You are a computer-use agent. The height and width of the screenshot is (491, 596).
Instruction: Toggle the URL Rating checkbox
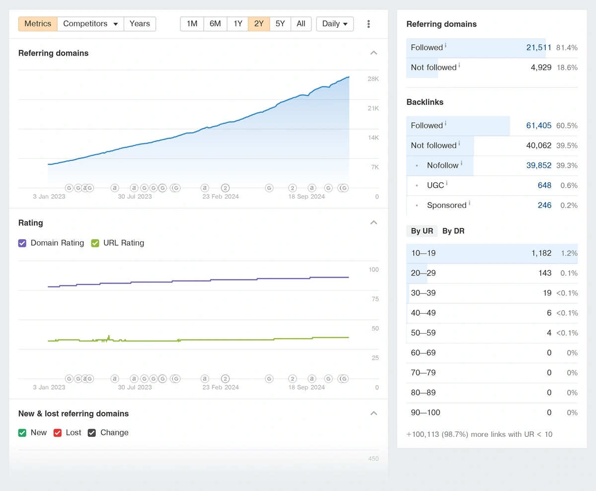point(95,243)
